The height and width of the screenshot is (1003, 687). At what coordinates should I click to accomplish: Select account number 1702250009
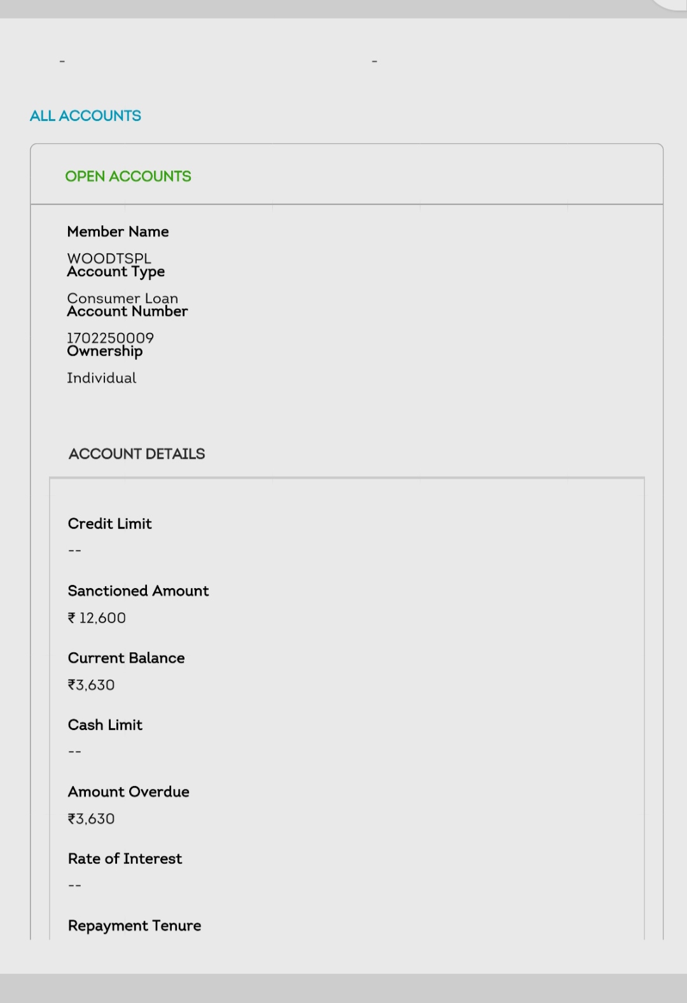[x=110, y=337]
